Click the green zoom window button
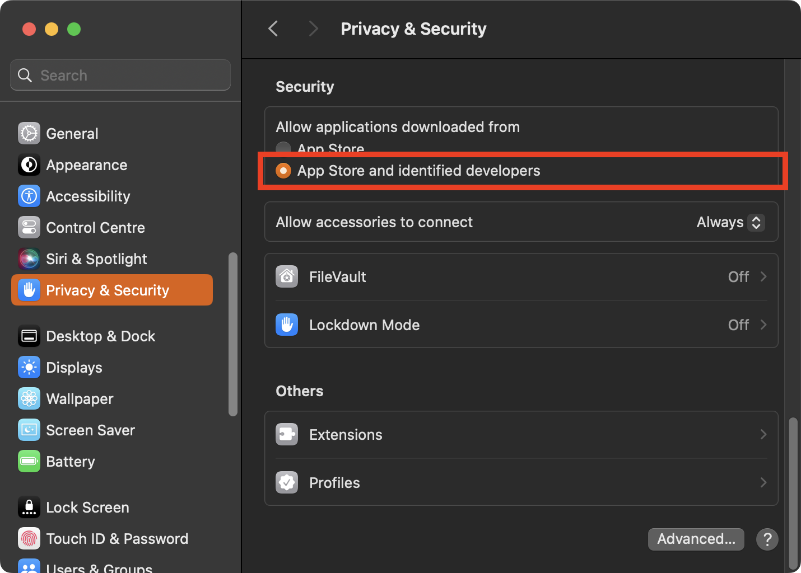The image size is (801, 573). pyautogui.click(x=74, y=29)
